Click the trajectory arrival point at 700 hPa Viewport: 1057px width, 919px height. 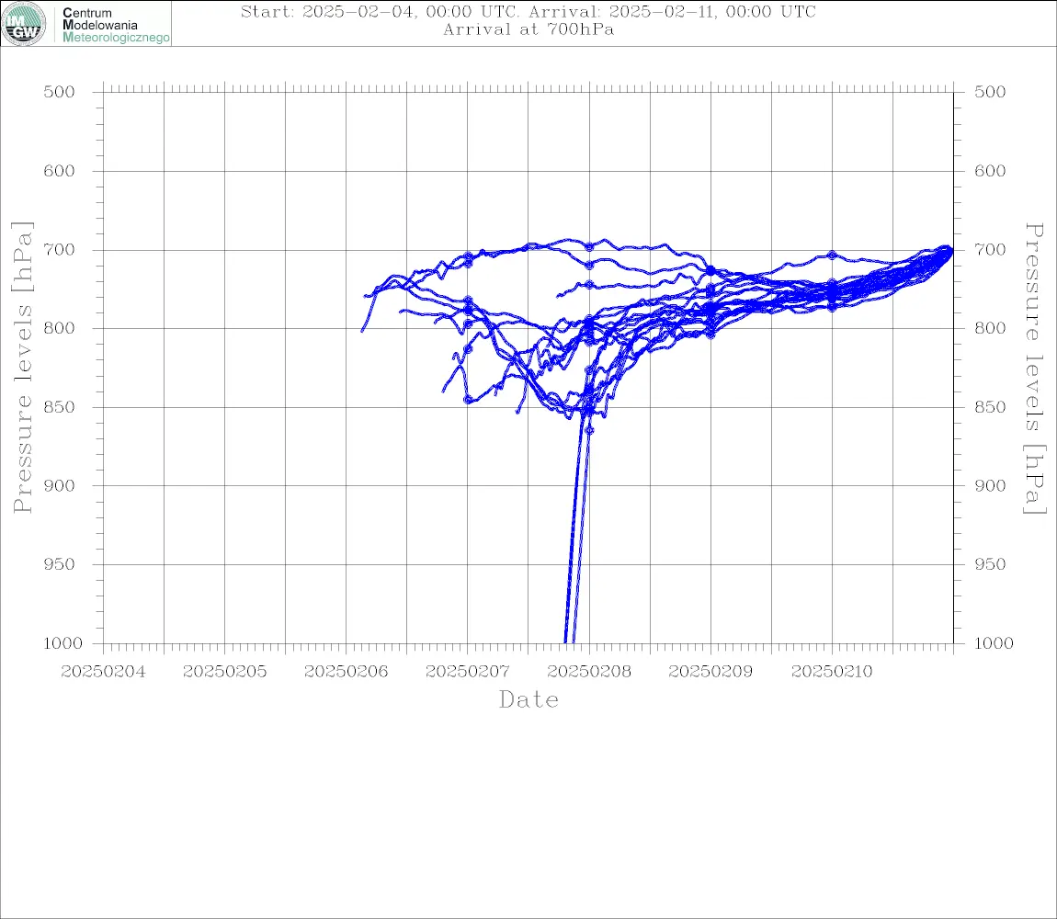(x=950, y=250)
